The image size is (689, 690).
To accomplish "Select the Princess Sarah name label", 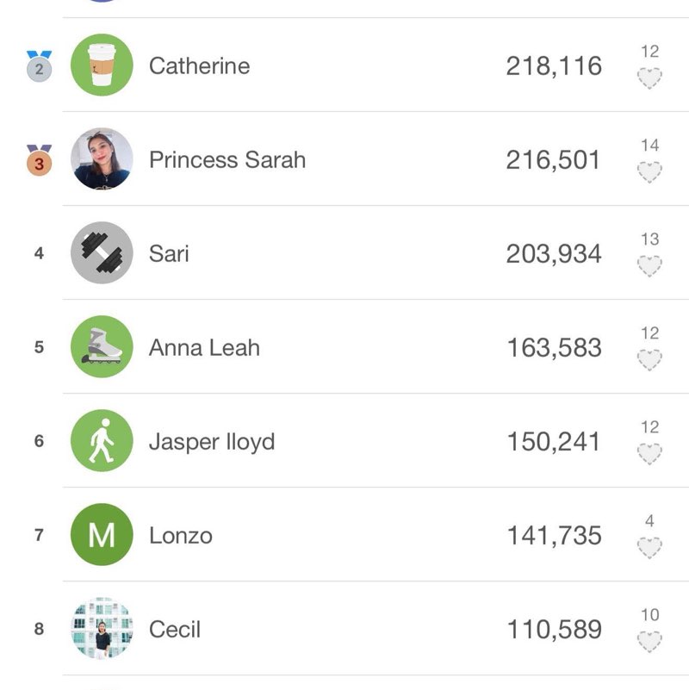I will [227, 160].
